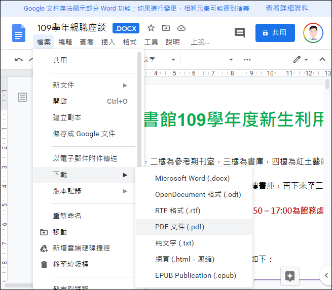Open the 工具 menu
The width and height of the screenshot is (332, 290).
pyautogui.click(x=151, y=42)
